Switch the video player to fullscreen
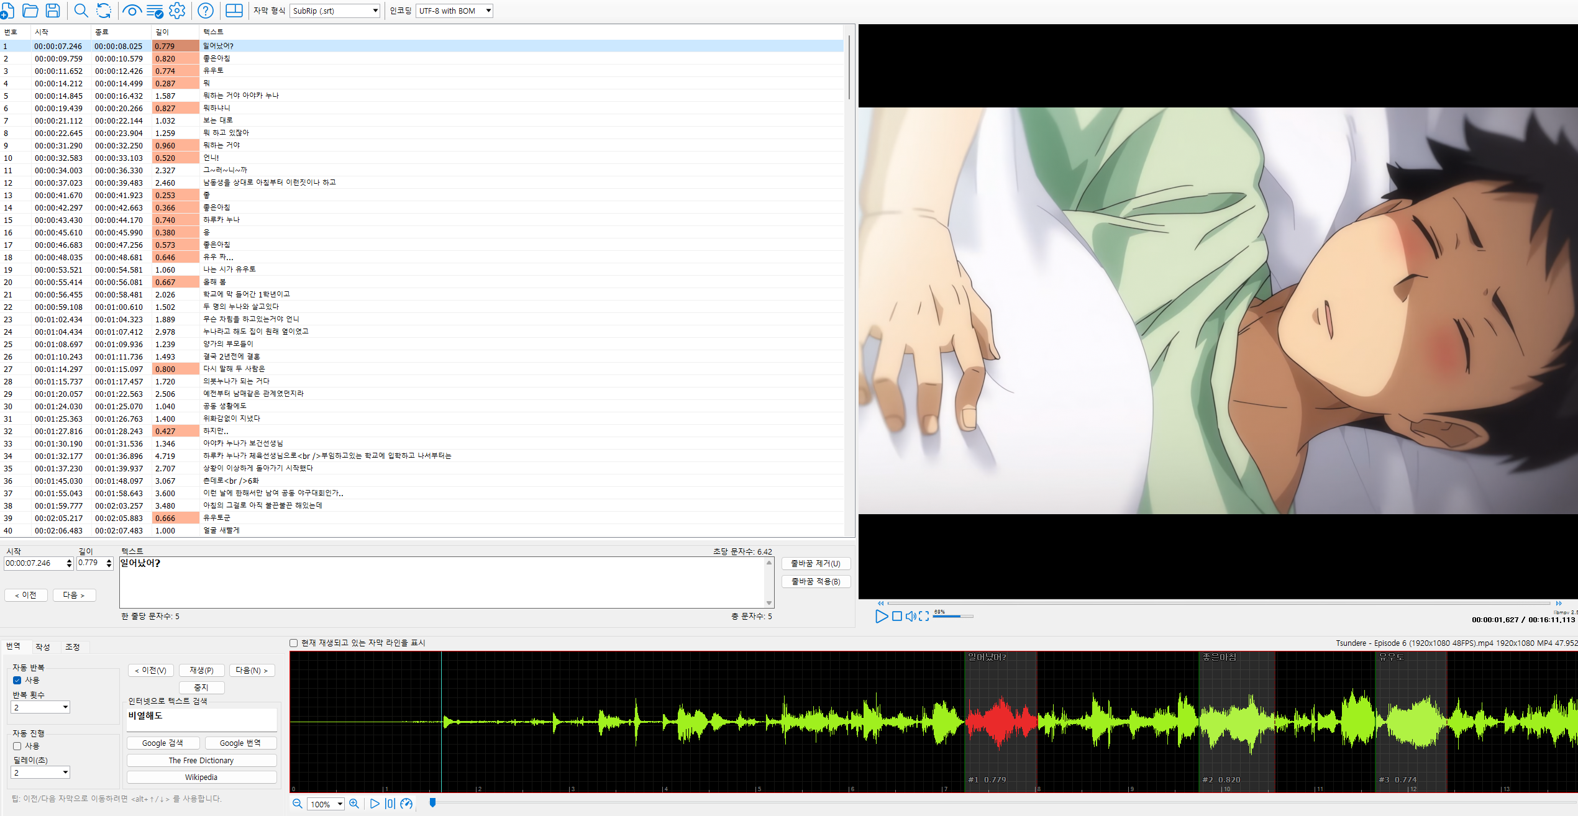This screenshot has height=816, width=1578. point(924,616)
